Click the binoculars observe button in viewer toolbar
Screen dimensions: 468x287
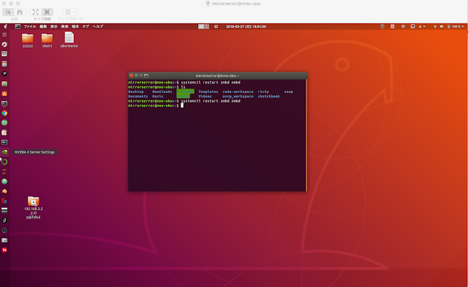tap(20, 12)
